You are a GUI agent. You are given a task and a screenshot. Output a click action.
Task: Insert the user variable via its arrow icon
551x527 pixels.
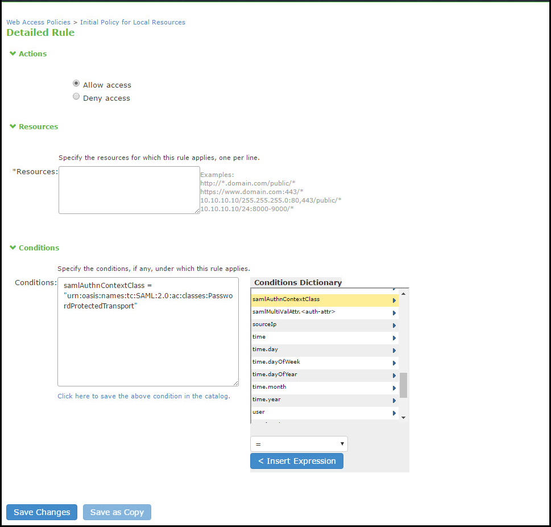pos(393,411)
